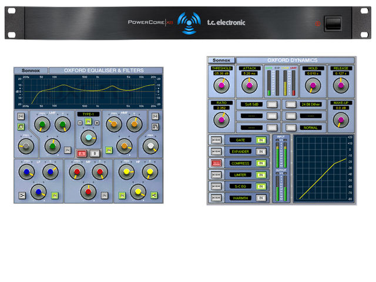The width and height of the screenshot is (376, 282).
Task: Click the 36 slope button above the HF filter icon
Action: point(155,116)
